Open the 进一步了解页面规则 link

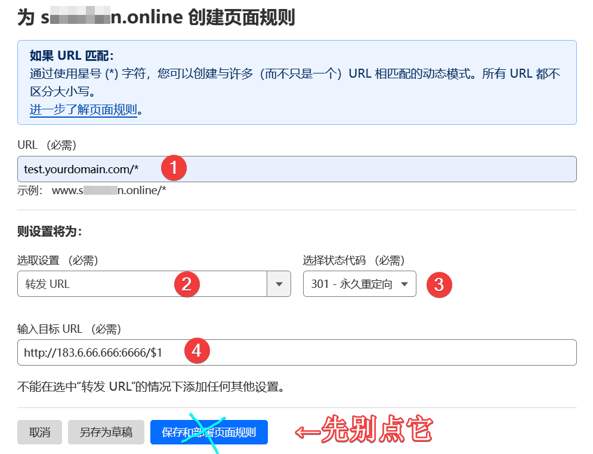[83, 110]
